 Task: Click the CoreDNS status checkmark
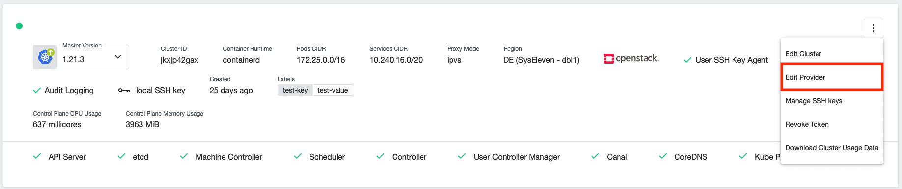[663, 156]
